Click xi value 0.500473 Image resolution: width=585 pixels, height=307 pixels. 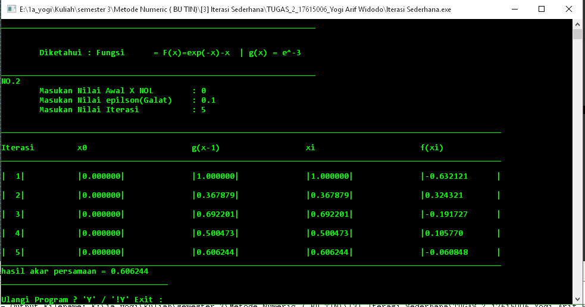[x=330, y=233]
